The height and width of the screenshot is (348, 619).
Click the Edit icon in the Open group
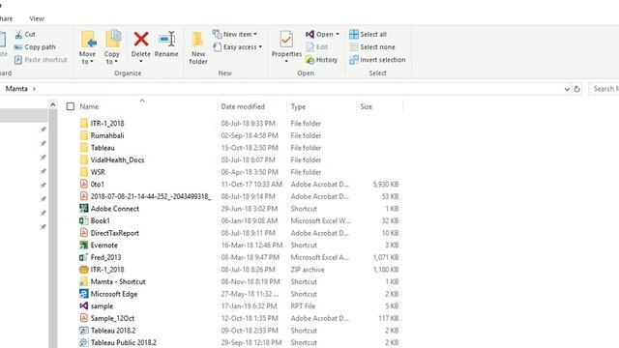point(310,47)
